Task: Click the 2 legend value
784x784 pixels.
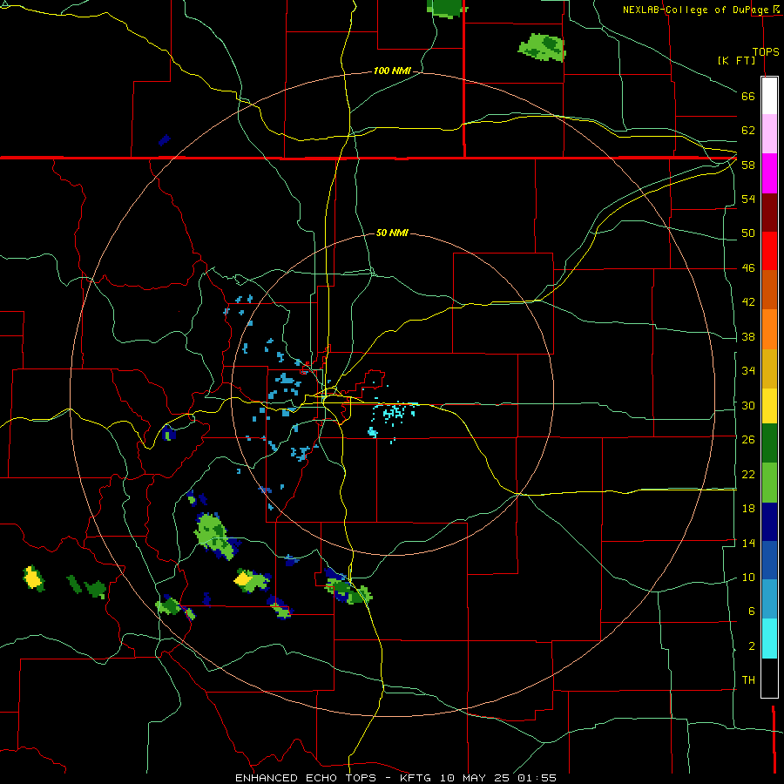Action: point(751,646)
